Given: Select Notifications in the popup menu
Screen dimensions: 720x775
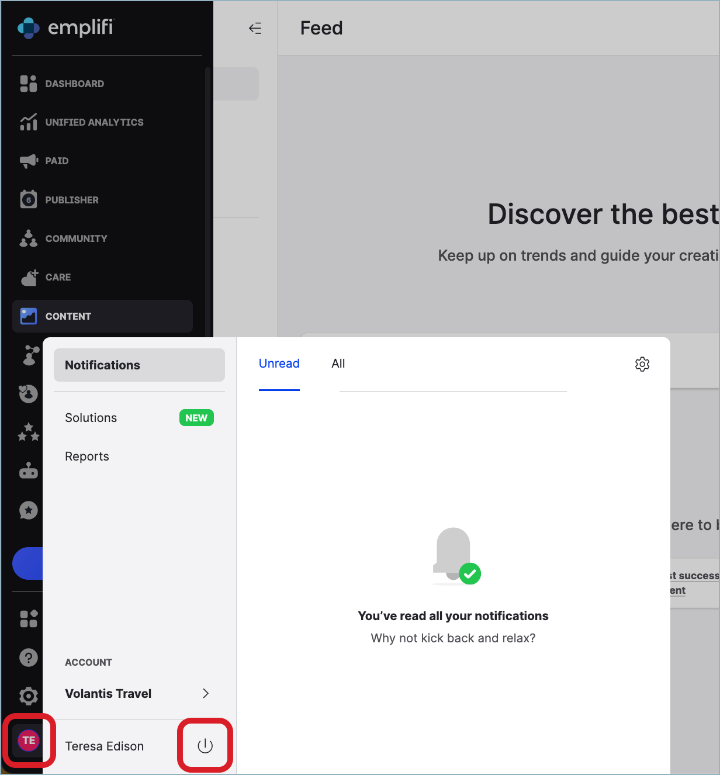Looking at the screenshot, I should point(139,365).
